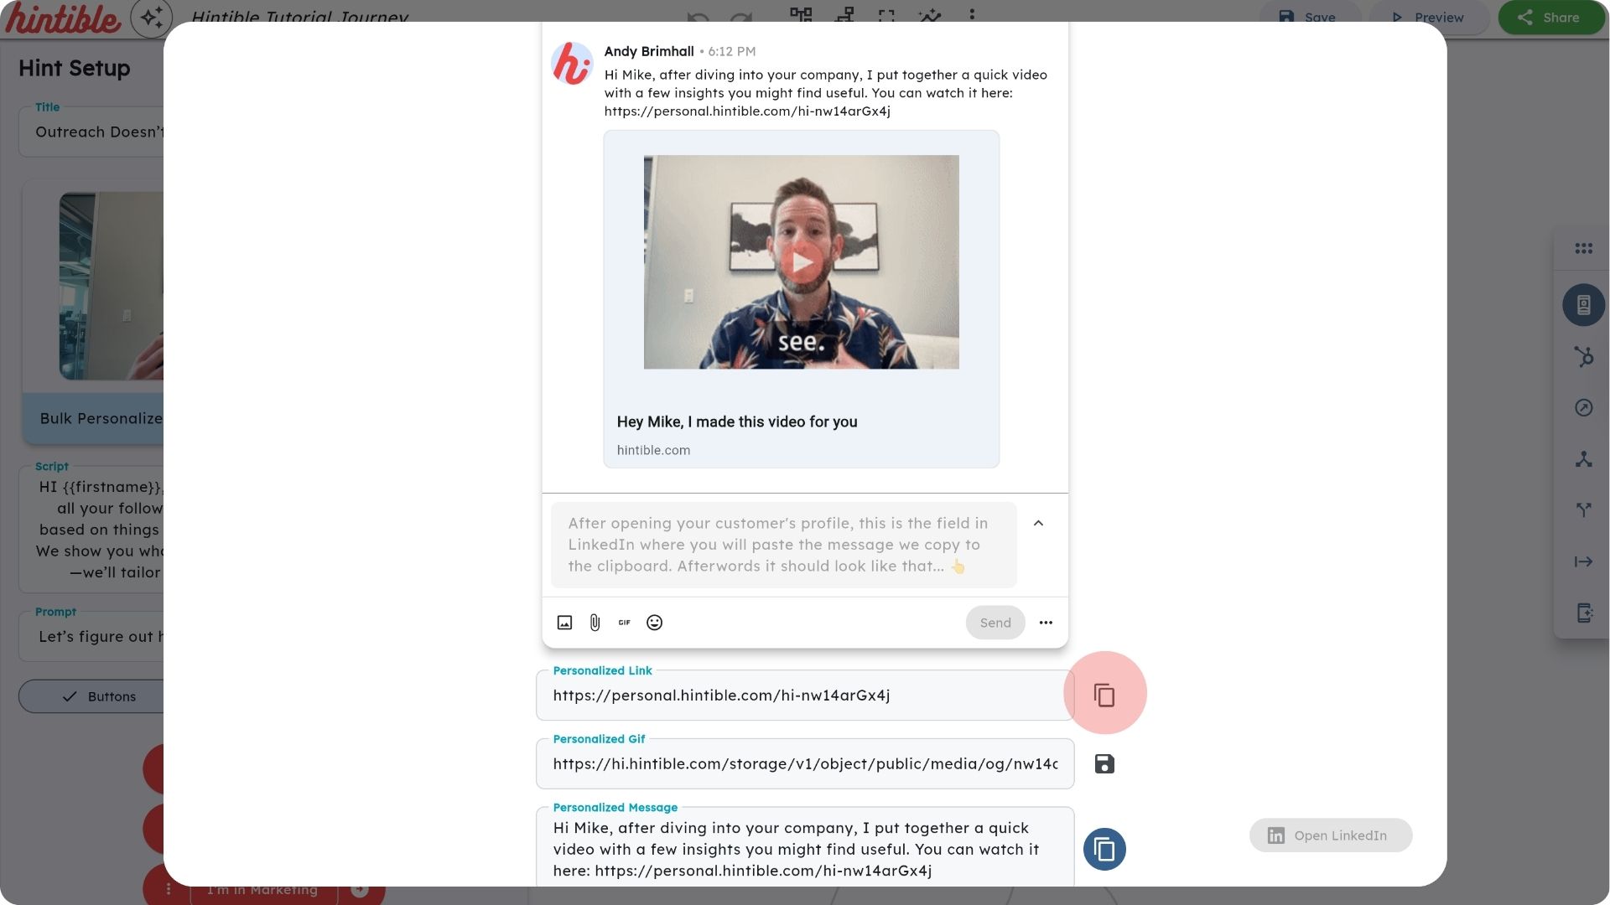Open the three-dot menu in the composer
The width and height of the screenshot is (1610, 905).
pos(1045,623)
